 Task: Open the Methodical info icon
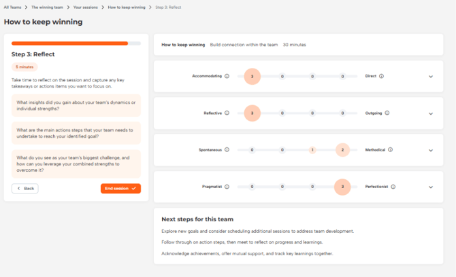point(390,149)
